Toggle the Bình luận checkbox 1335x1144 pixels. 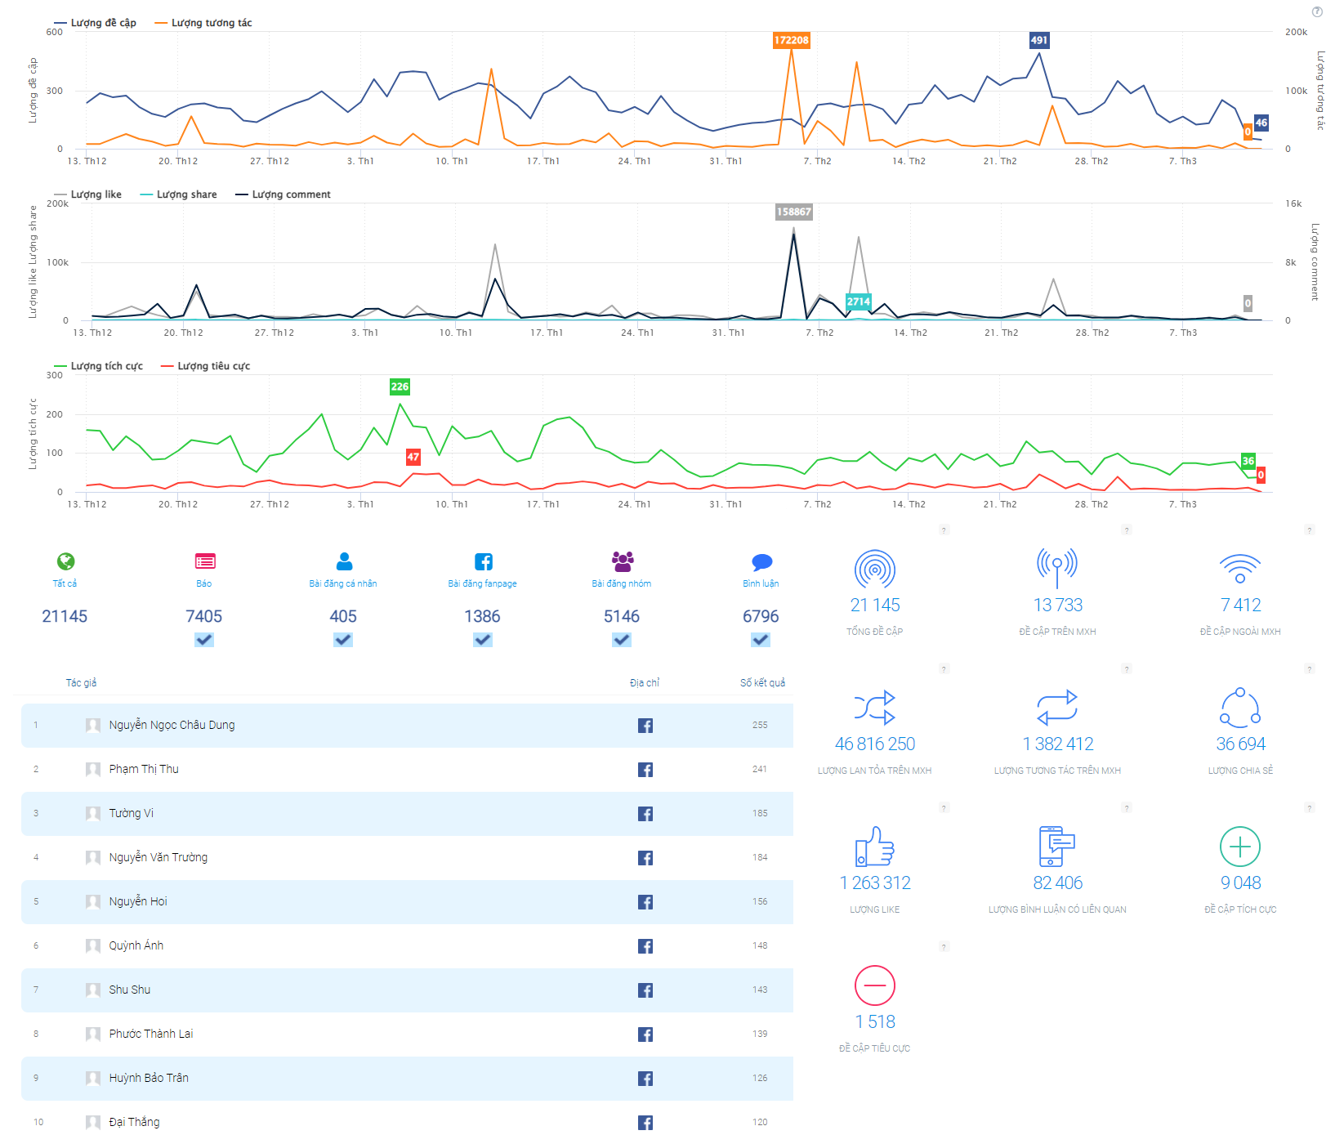point(761,640)
